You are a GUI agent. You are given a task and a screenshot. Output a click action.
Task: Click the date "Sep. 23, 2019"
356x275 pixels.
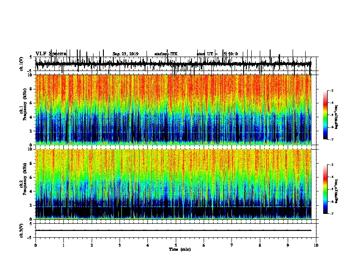click(125, 54)
